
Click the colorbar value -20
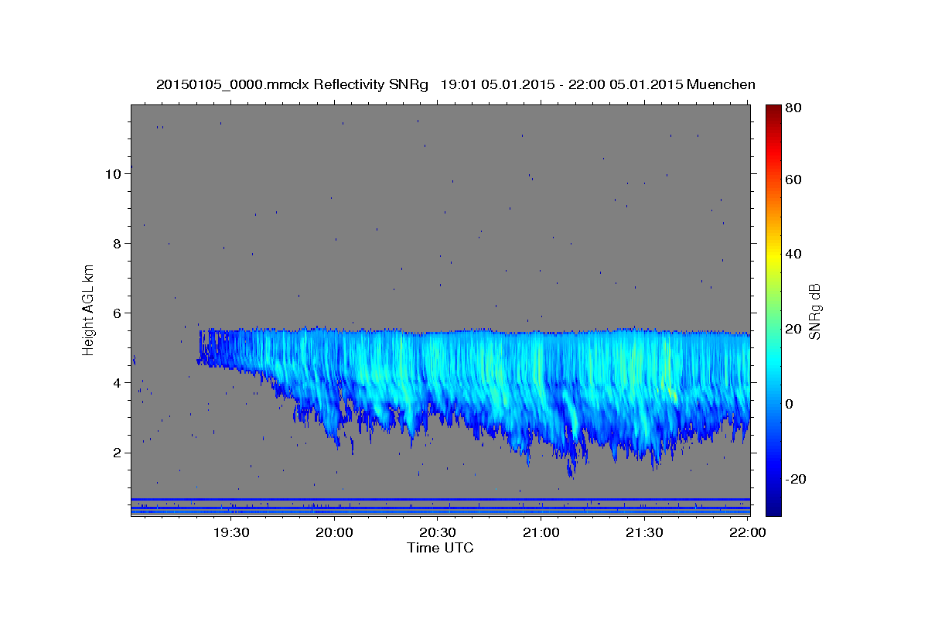(x=796, y=478)
